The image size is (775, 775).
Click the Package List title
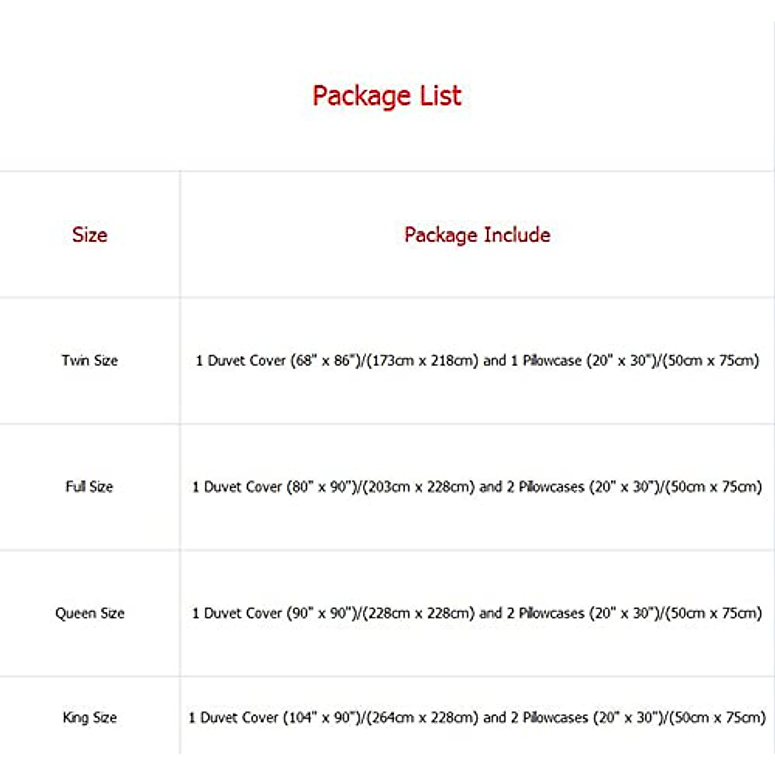pos(387,96)
